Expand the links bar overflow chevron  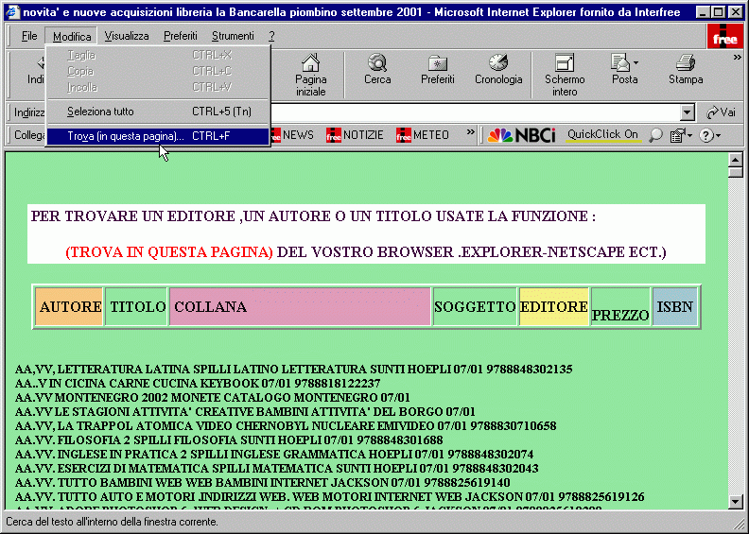click(471, 134)
